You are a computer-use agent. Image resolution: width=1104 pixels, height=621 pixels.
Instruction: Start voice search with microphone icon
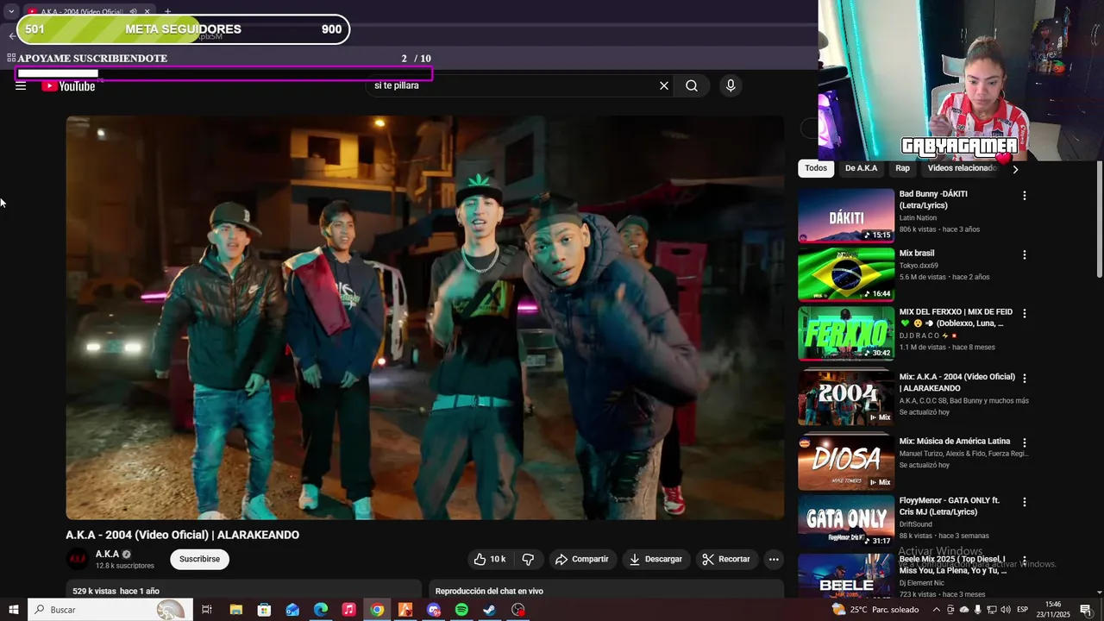tap(731, 85)
